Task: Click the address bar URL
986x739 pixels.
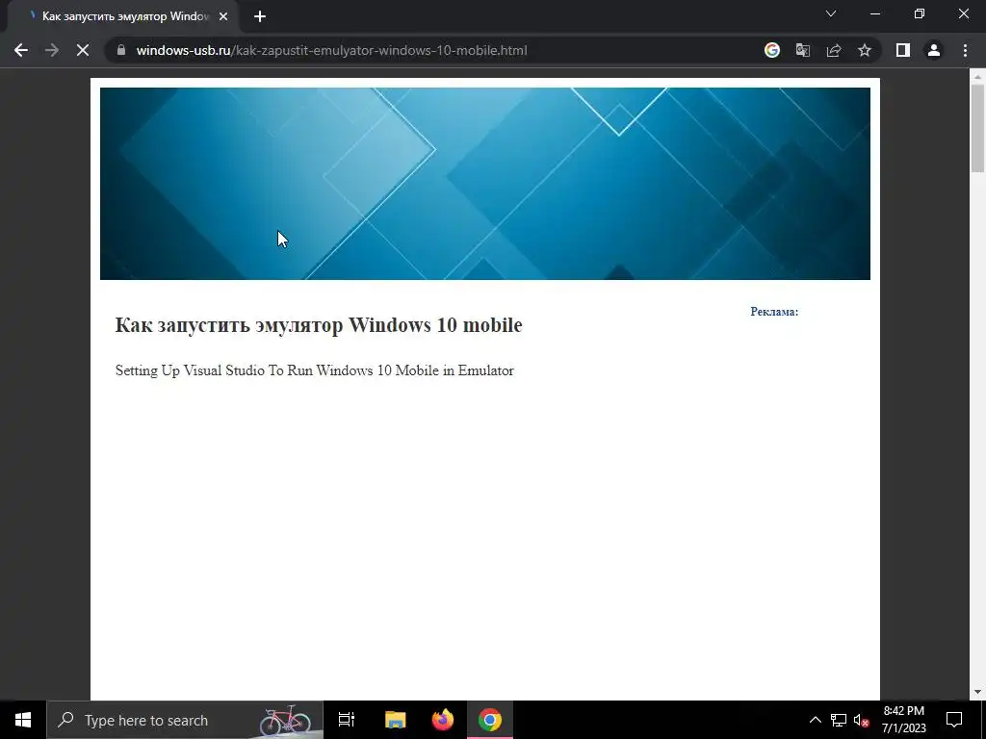Action: click(331, 50)
